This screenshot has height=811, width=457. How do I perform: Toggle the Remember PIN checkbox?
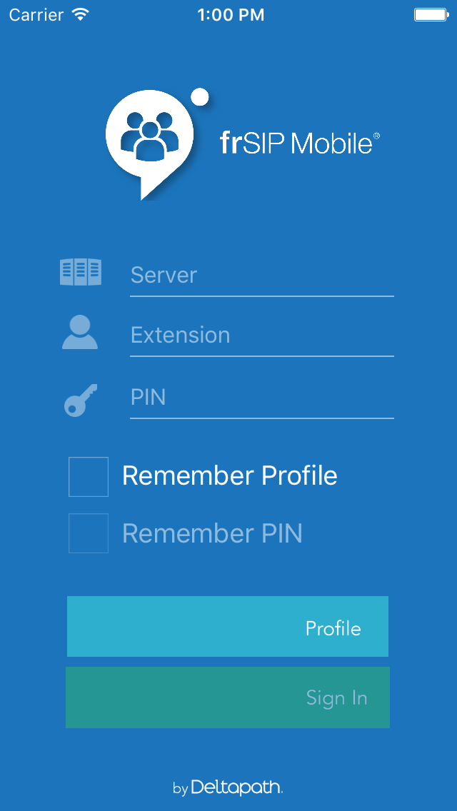[x=89, y=533]
